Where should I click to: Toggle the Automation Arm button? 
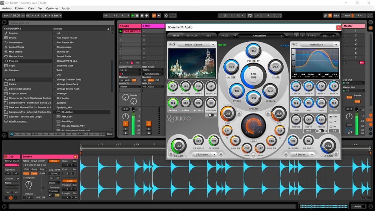click(154, 15)
